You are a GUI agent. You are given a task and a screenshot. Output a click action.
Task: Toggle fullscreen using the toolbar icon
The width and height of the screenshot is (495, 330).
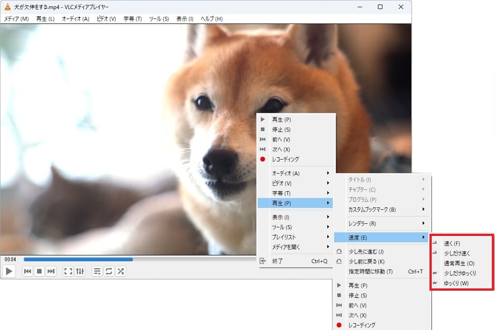tap(68, 271)
